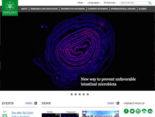This screenshot has width=155, height=117.
Task: Open the LinkedIn social icon
Action: [150, 111]
